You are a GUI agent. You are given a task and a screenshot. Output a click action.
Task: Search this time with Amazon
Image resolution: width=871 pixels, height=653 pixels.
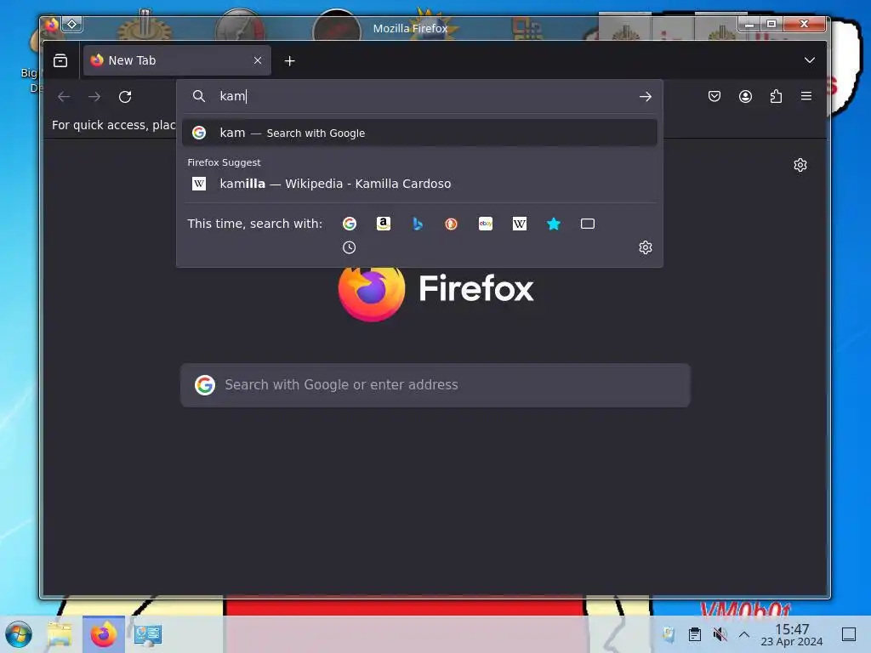coord(384,224)
